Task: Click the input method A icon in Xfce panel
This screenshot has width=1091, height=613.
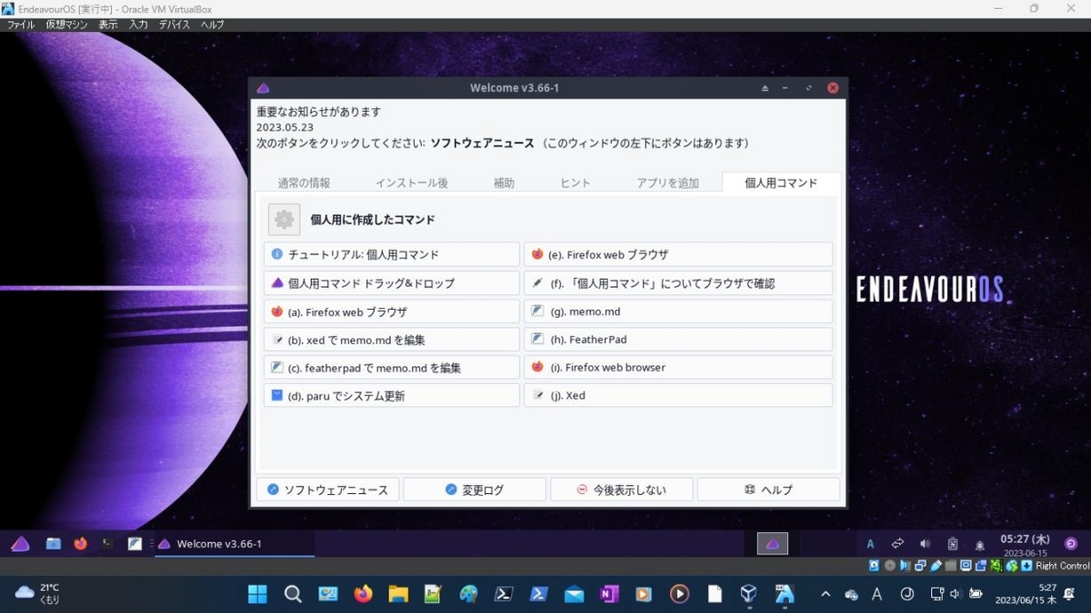Action: pyautogui.click(x=870, y=544)
